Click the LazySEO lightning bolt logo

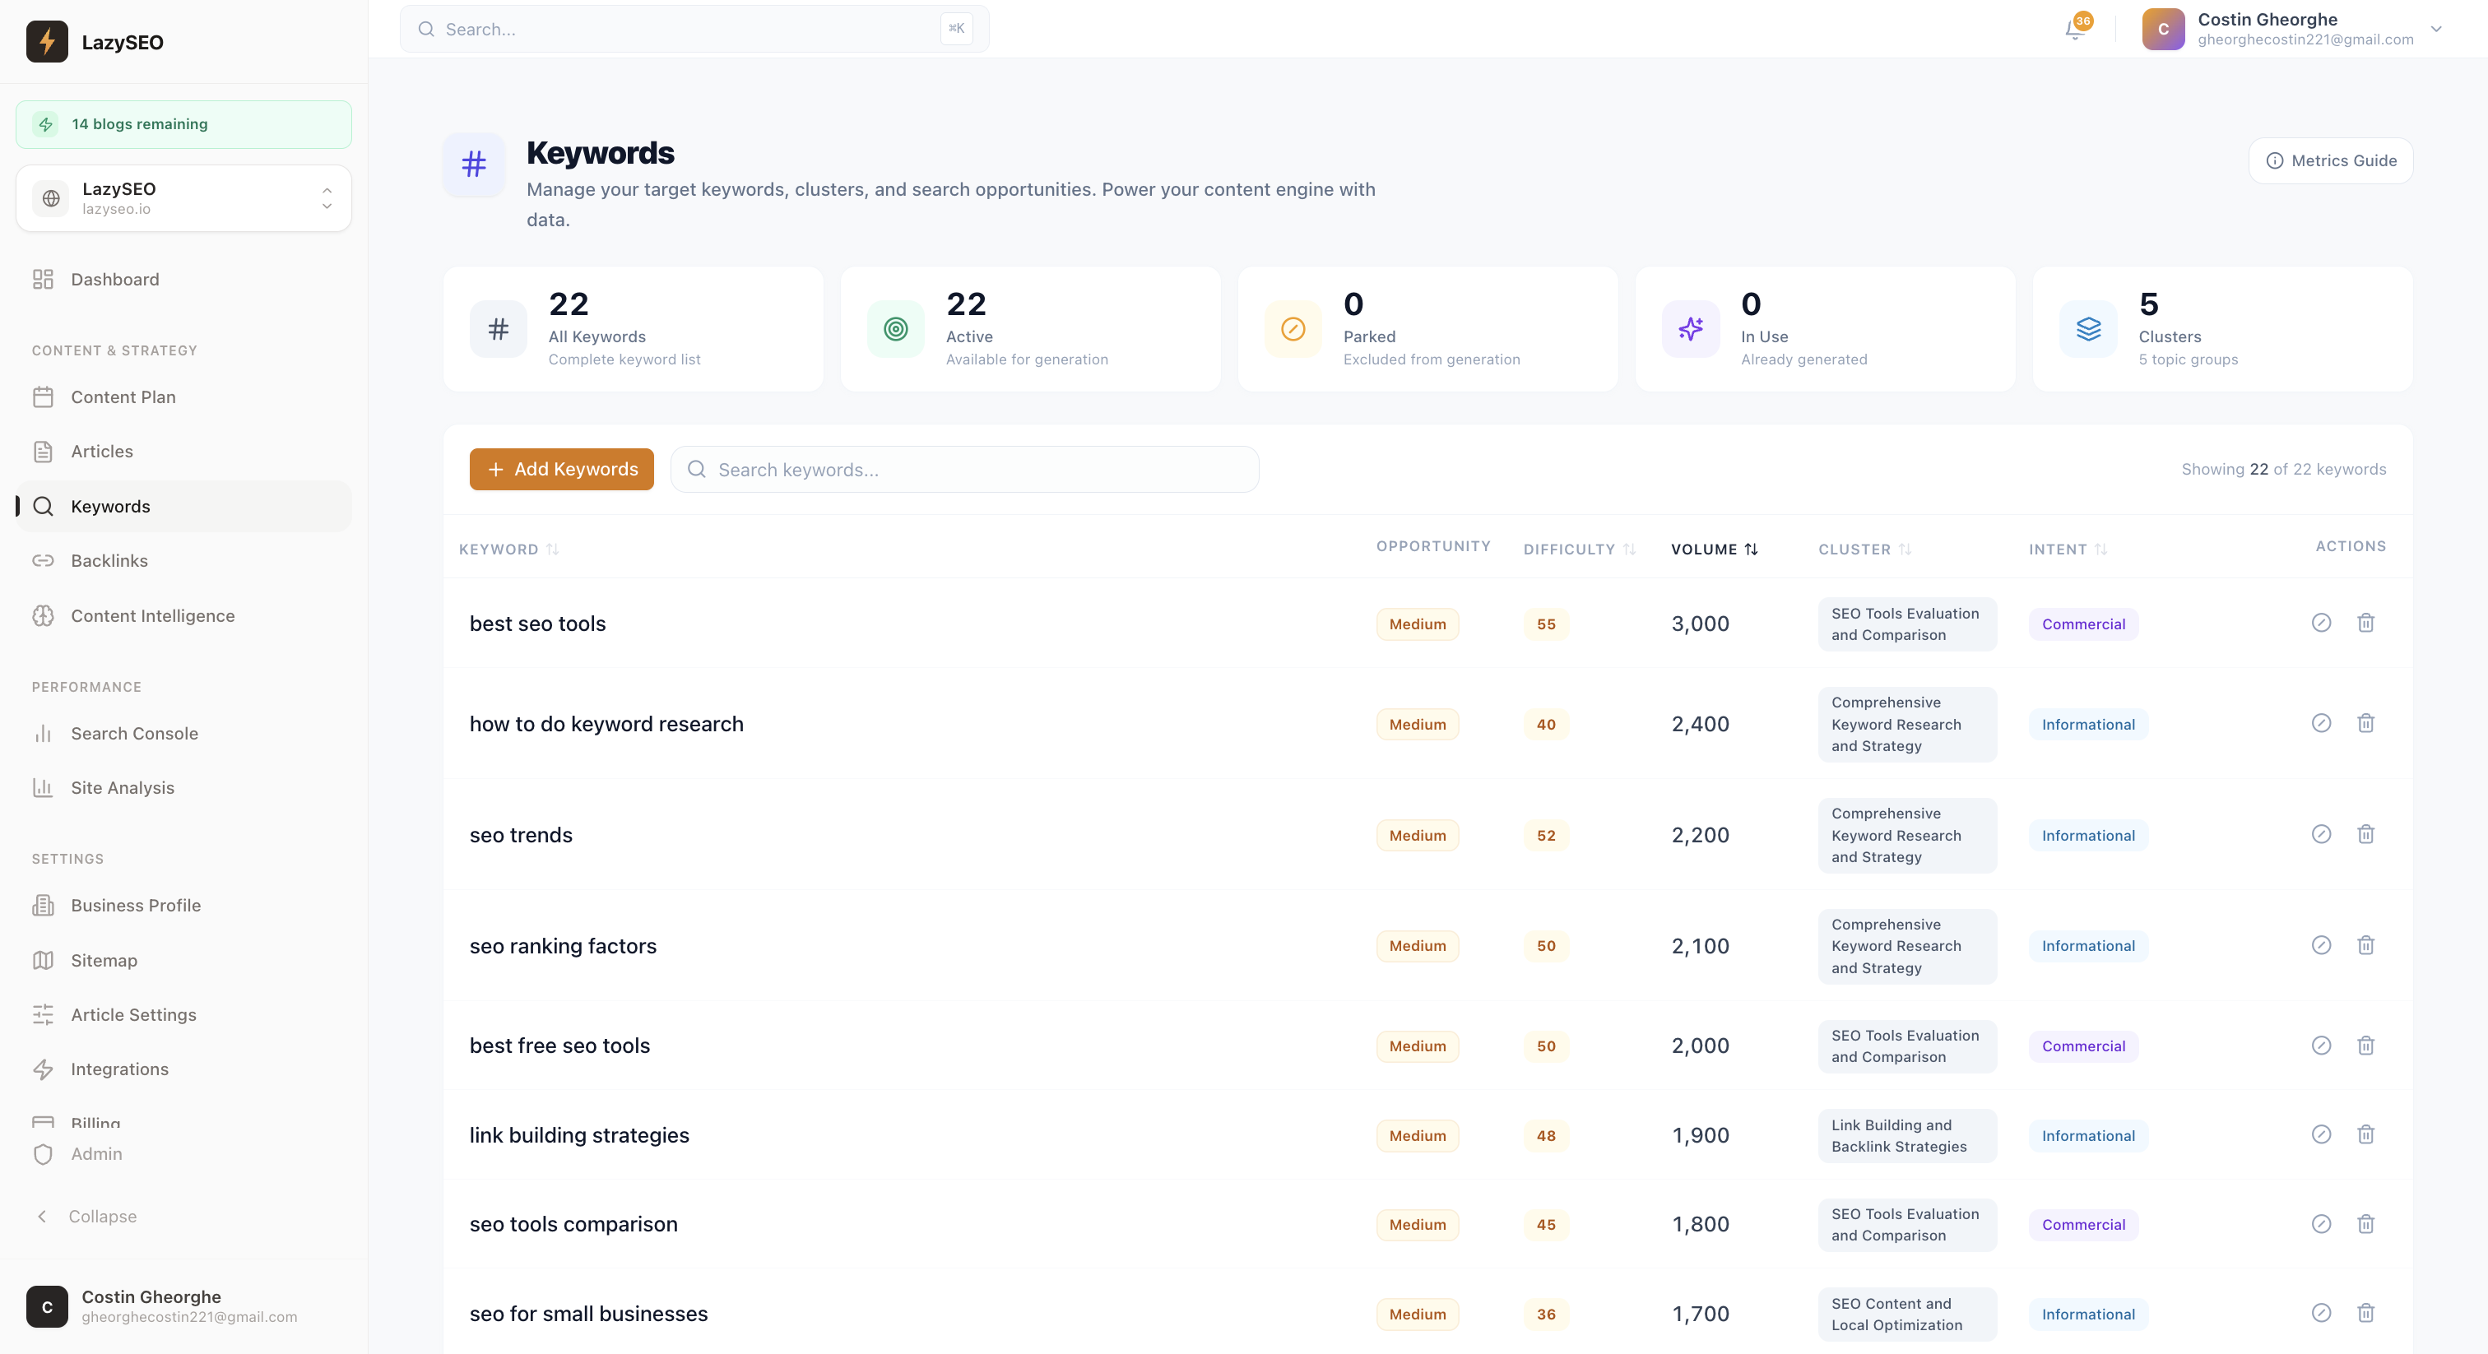tap(45, 41)
